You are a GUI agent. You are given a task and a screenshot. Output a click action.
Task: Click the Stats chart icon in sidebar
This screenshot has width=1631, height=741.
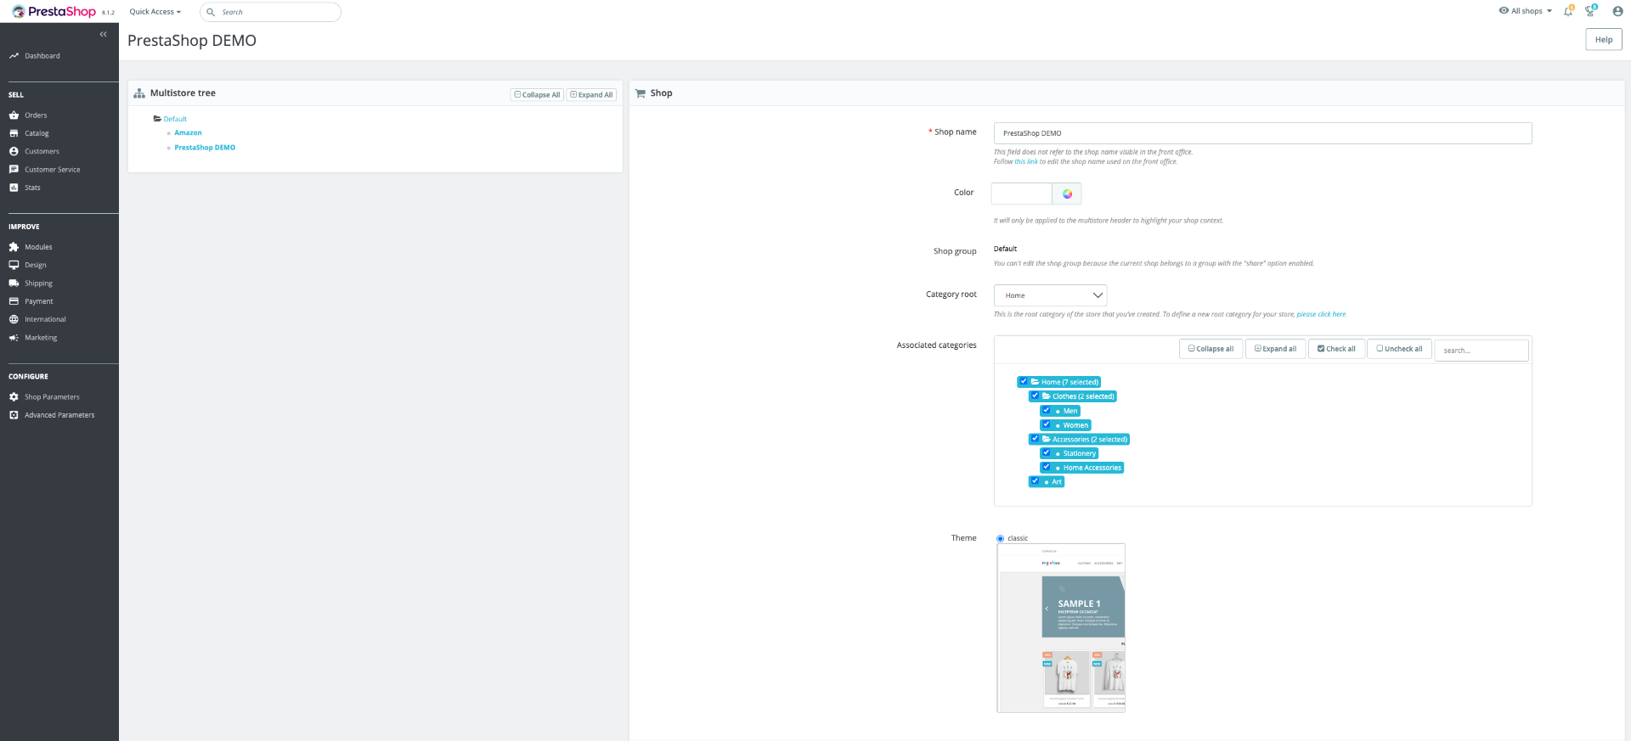point(14,188)
